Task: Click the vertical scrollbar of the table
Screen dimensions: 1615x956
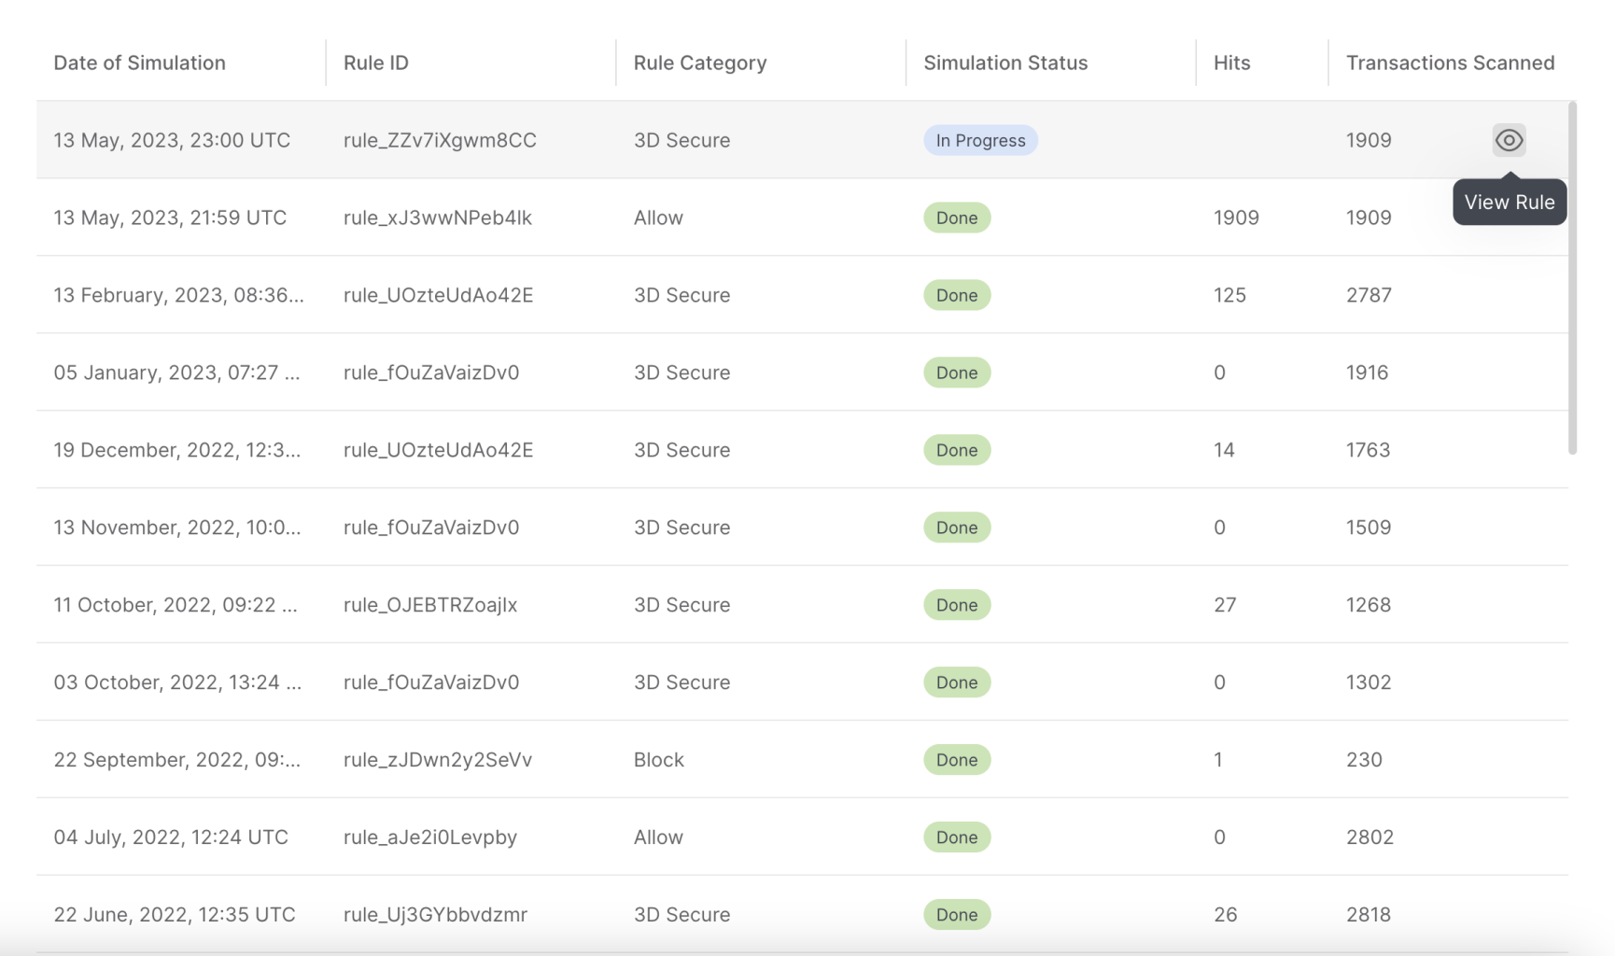Action: click(x=1573, y=280)
